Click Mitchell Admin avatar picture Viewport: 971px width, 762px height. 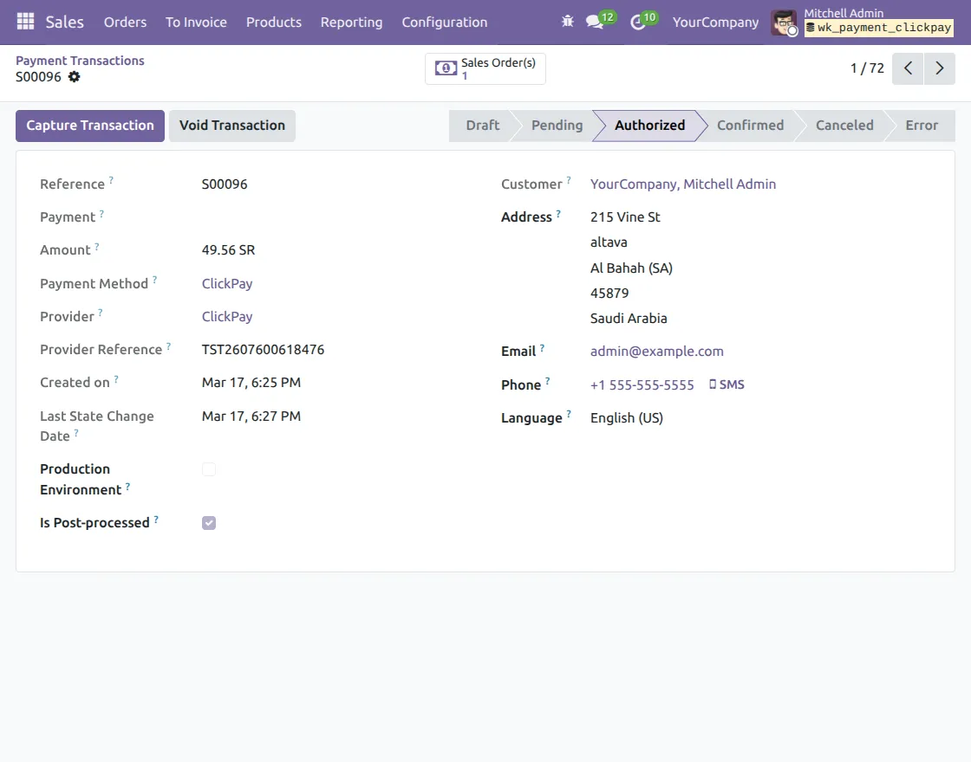click(x=784, y=23)
